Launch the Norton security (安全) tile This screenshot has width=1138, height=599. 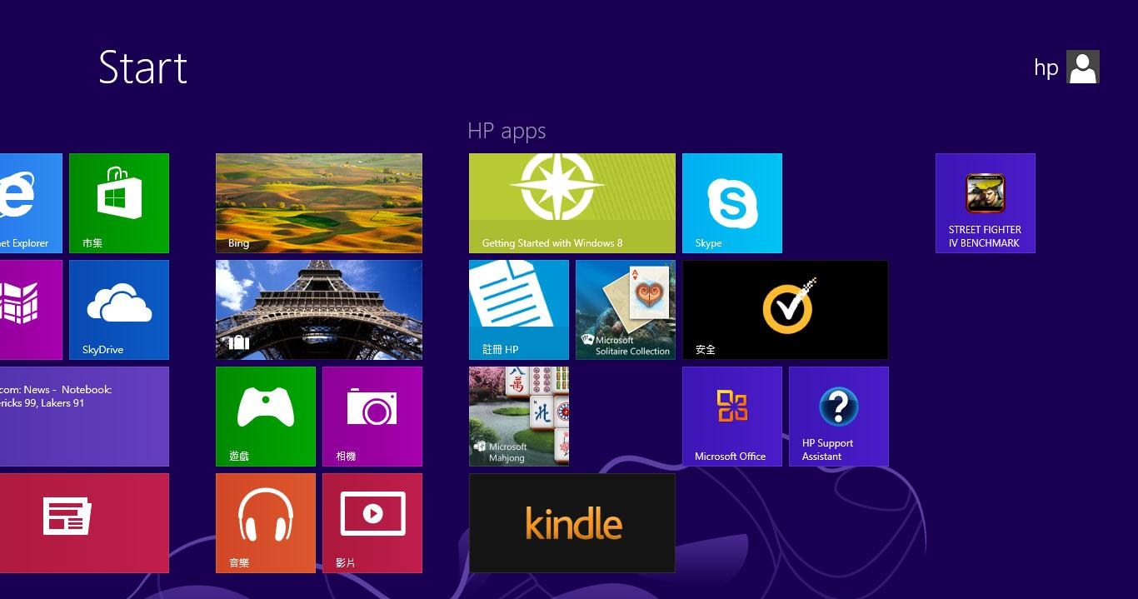(785, 309)
